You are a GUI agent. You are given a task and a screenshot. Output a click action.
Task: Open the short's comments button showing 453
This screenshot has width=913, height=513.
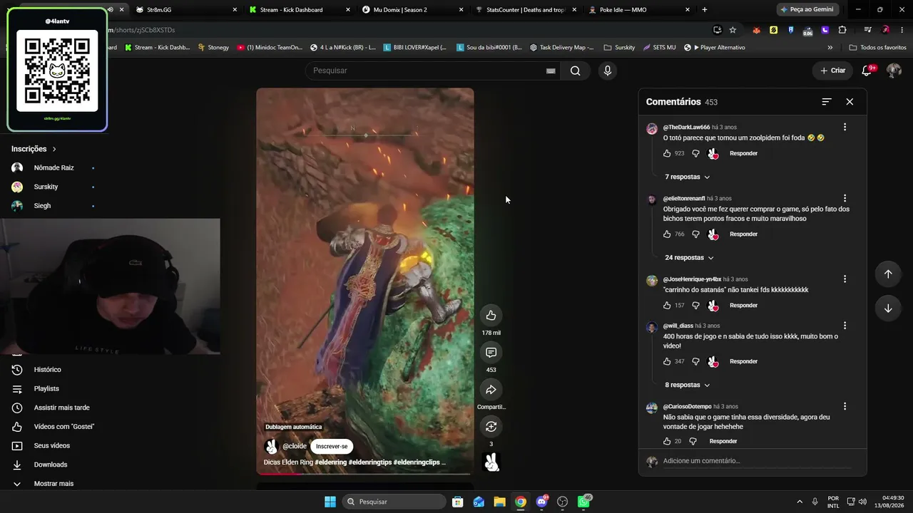click(x=491, y=353)
